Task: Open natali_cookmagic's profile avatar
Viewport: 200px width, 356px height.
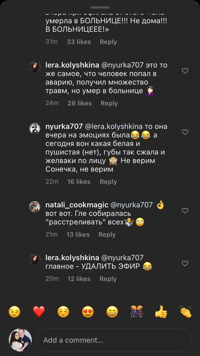Action: 35,207
